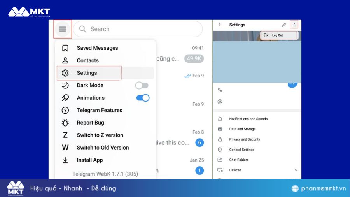Click Telegram WebK 1.7.1 (305) version text
350x197 pixels.
(105, 174)
